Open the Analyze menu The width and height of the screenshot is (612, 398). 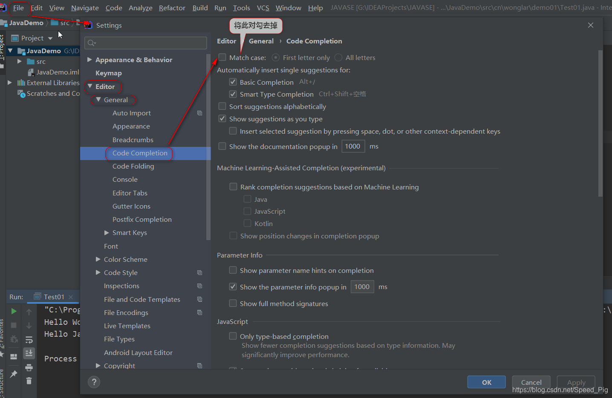point(141,8)
